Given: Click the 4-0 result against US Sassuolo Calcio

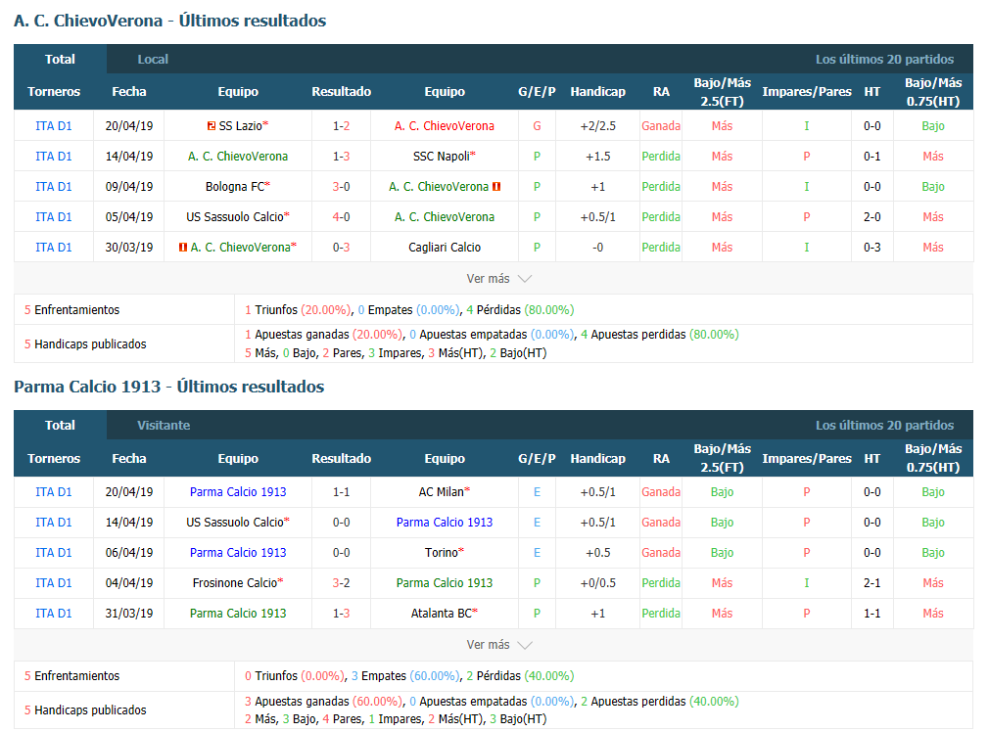Looking at the screenshot, I should coord(341,217).
